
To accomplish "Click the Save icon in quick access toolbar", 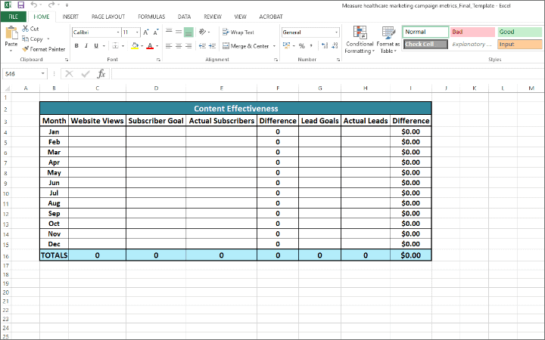I will [x=20, y=5].
